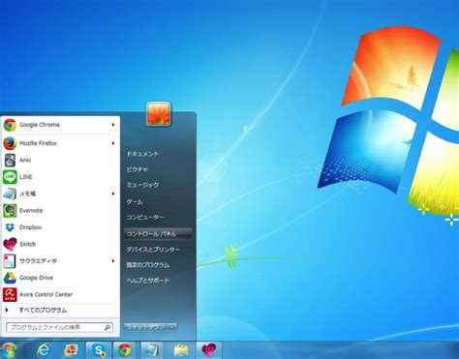Open Internet Explorer from the taskbar

[44, 350]
